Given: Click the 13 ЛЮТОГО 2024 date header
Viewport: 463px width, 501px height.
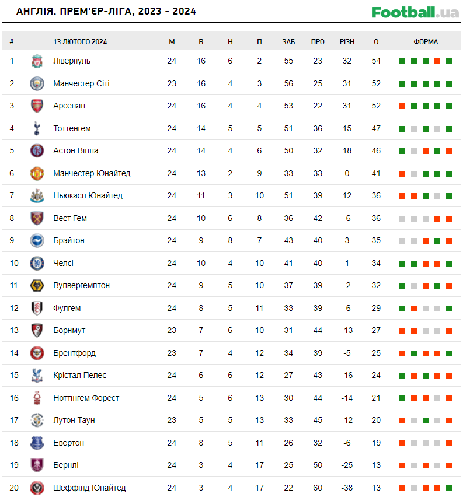Looking at the screenshot, I should [80, 42].
